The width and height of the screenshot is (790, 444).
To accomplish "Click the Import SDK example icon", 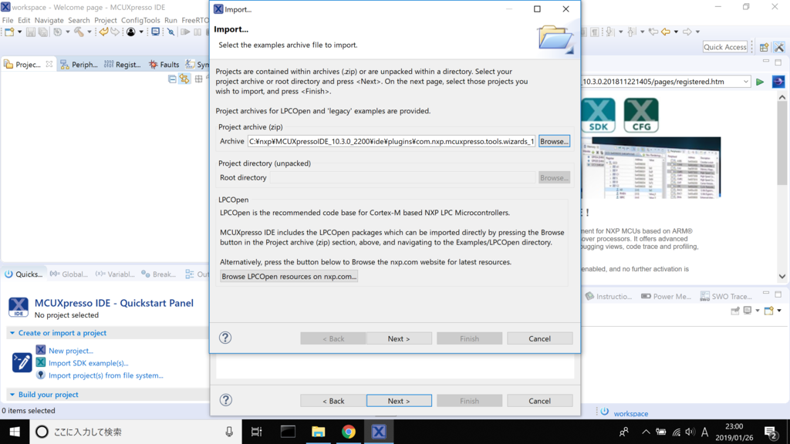I will (x=41, y=362).
